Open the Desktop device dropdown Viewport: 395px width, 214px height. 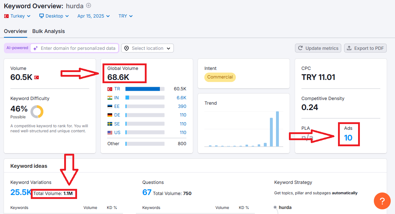tap(54, 16)
